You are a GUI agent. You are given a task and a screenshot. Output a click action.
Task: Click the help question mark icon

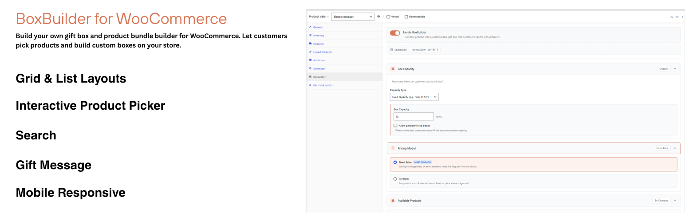pos(378,16)
